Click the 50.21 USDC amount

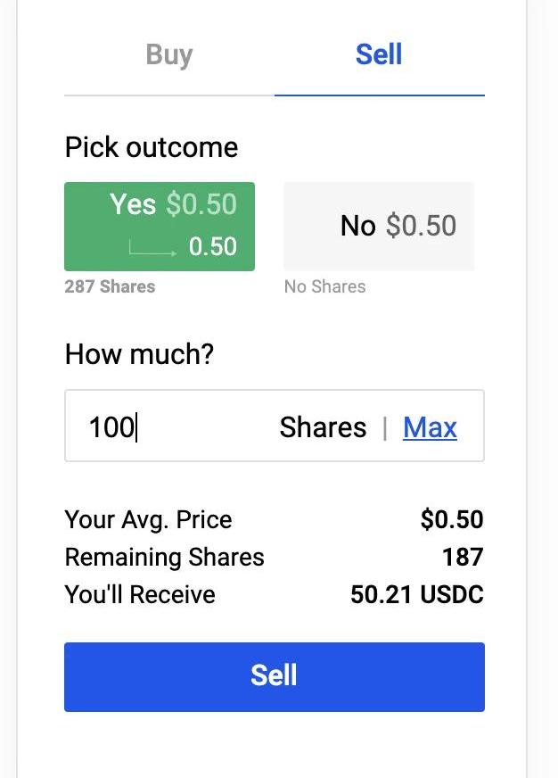(x=417, y=594)
